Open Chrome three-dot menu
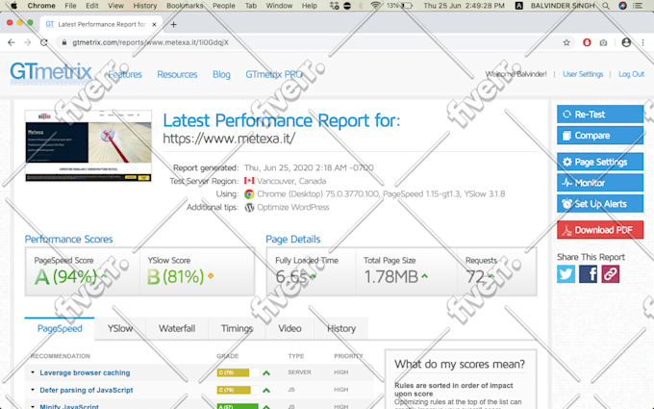654x409 pixels. (x=642, y=42)
